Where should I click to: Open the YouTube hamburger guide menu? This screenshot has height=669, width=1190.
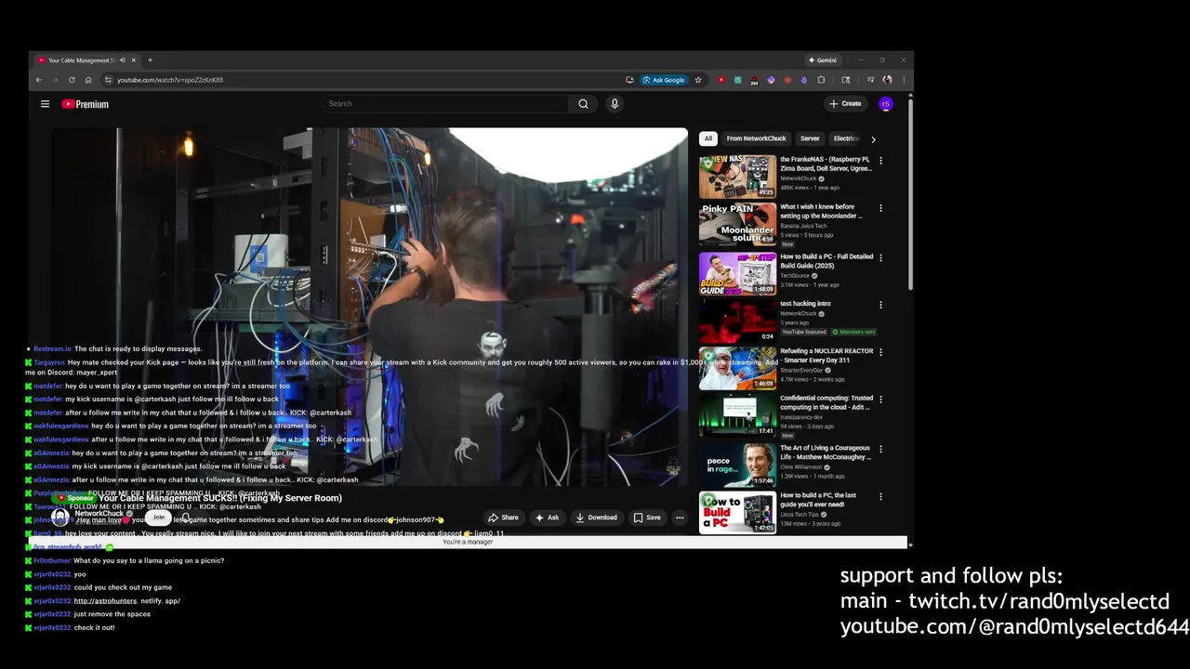(x=45, y=104)
